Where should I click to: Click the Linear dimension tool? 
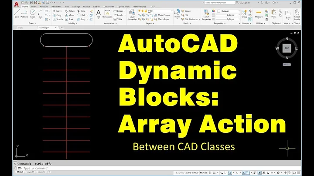[x=118, y=11]
